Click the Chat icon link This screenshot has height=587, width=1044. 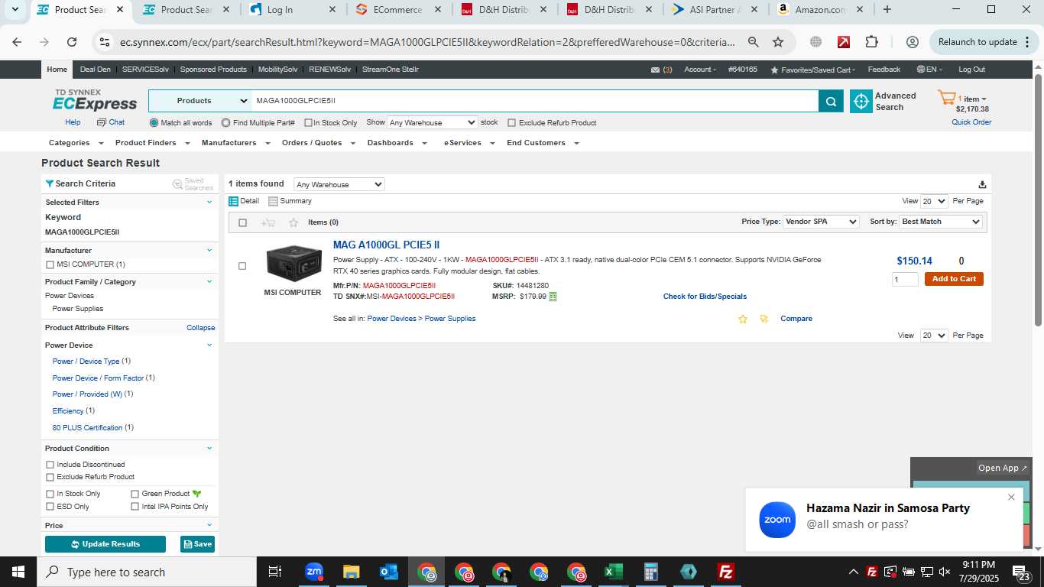pos(111,122)
